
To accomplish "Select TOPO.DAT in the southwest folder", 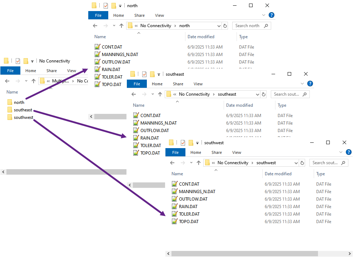I will (x=189, y=222).
